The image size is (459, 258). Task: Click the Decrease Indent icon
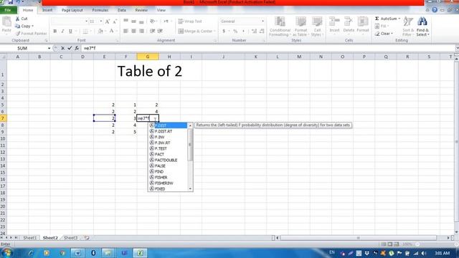(x=152, y=31)
